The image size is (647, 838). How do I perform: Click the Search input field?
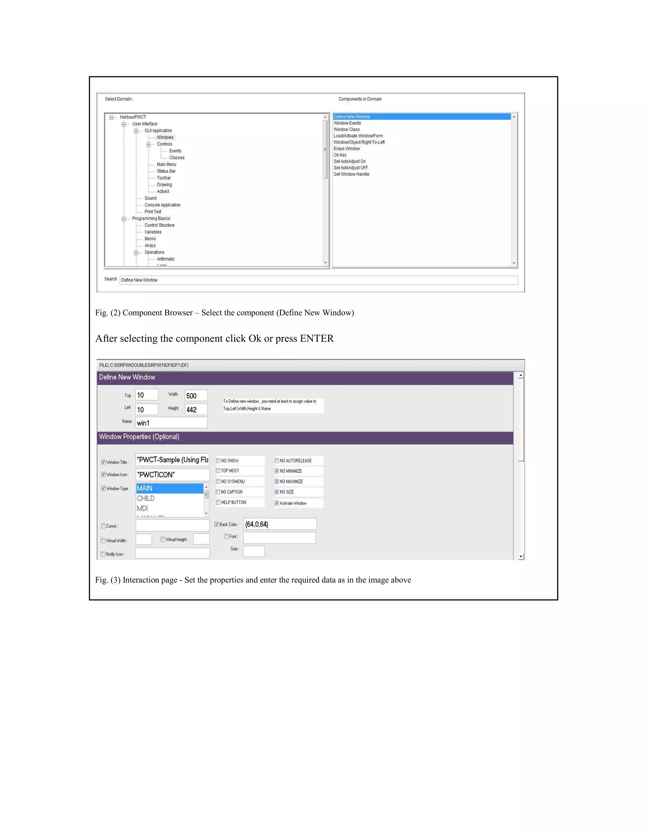point(318,280)
